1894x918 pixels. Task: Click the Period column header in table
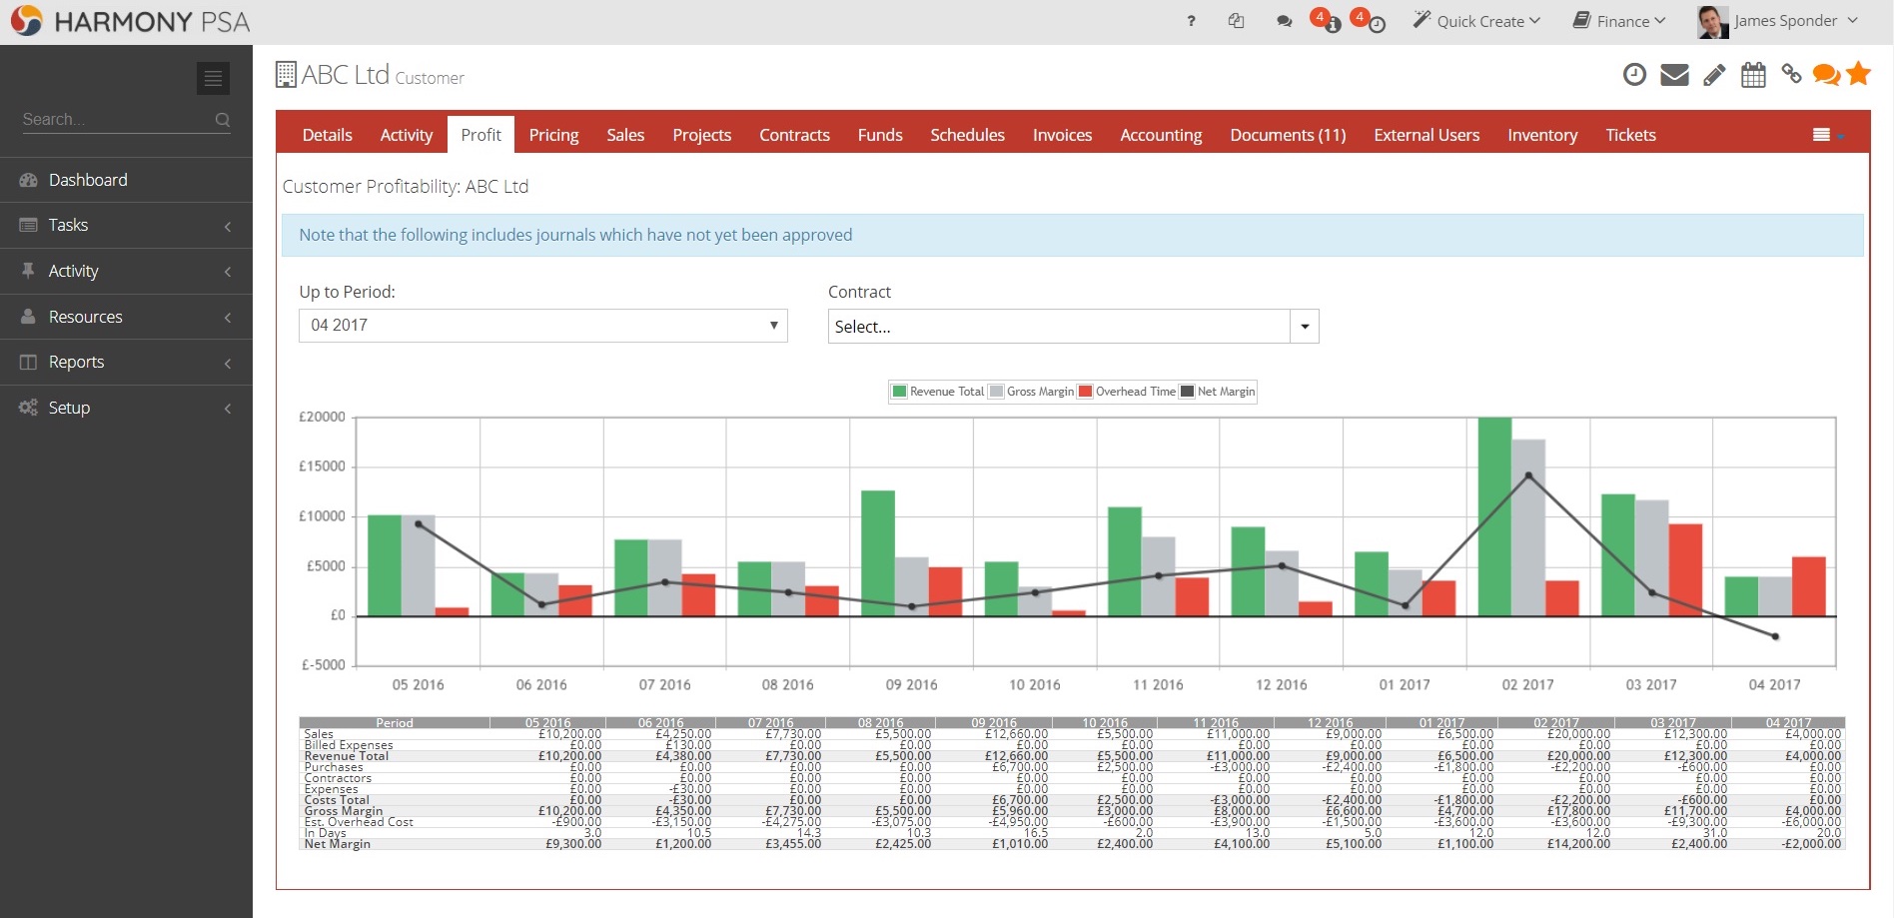(395, 722)
